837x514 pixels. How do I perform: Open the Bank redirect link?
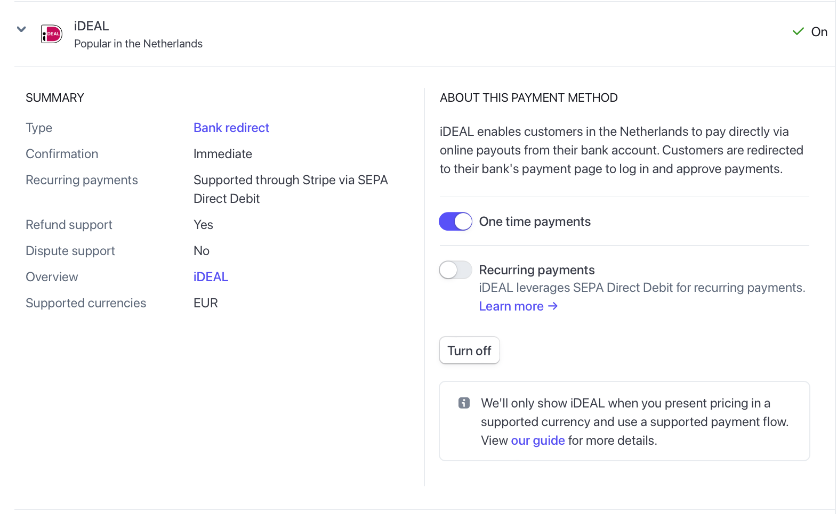231,128
